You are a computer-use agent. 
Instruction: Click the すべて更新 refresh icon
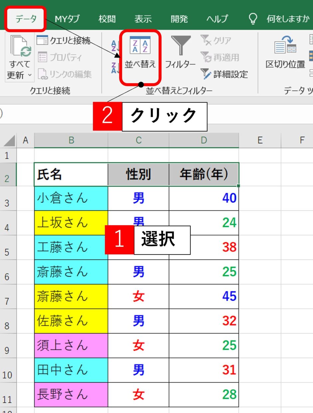21,46
